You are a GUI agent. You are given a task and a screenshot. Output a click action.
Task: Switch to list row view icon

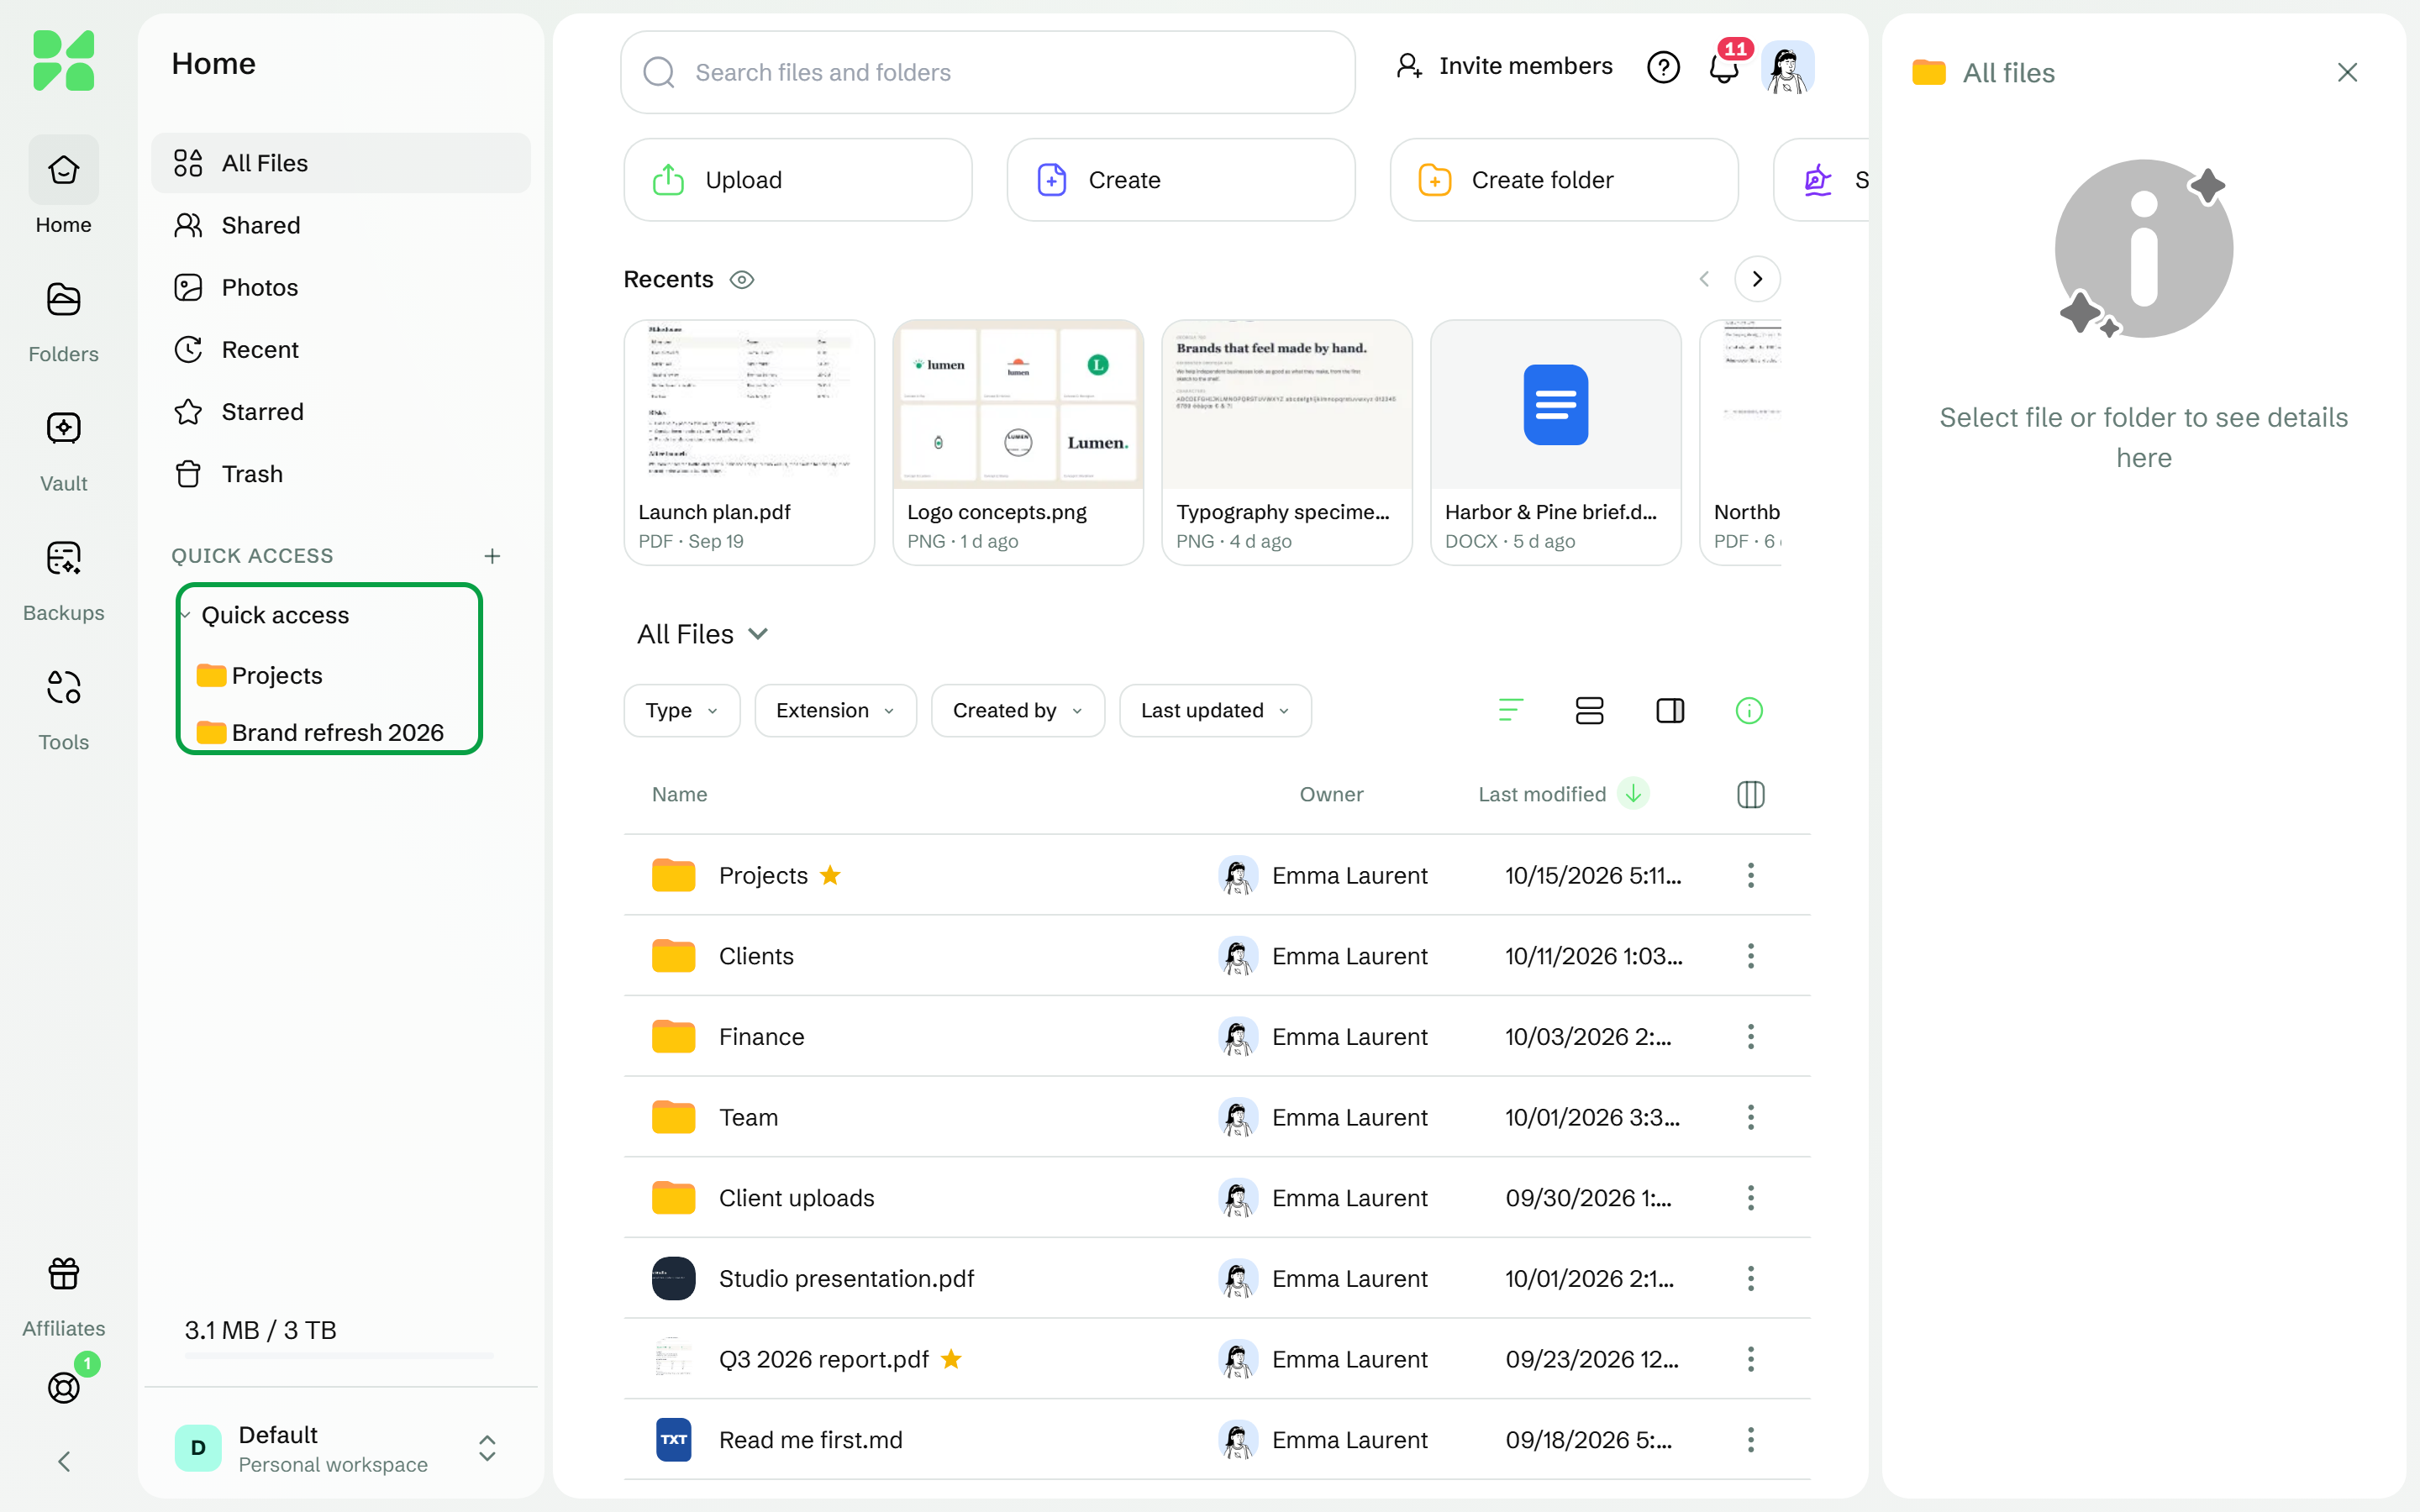1589,711
